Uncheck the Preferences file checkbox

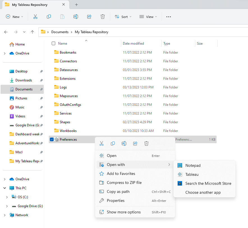coord(52,140)
